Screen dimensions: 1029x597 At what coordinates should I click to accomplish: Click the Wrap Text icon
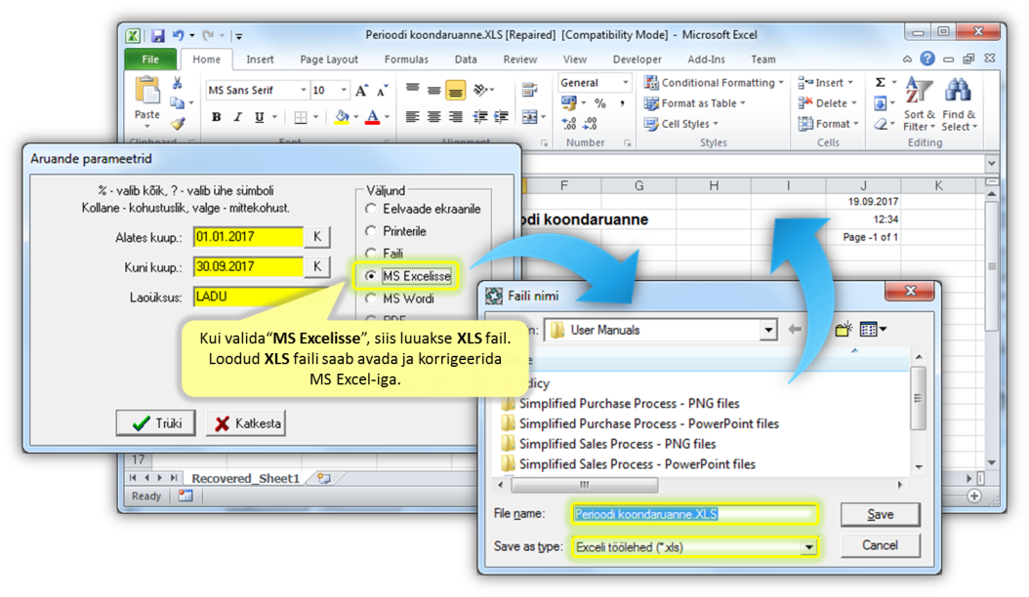coord(529,90)
